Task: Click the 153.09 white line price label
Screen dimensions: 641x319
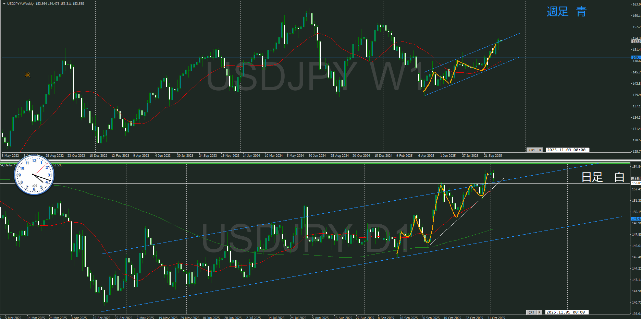Action: [636, 183]
